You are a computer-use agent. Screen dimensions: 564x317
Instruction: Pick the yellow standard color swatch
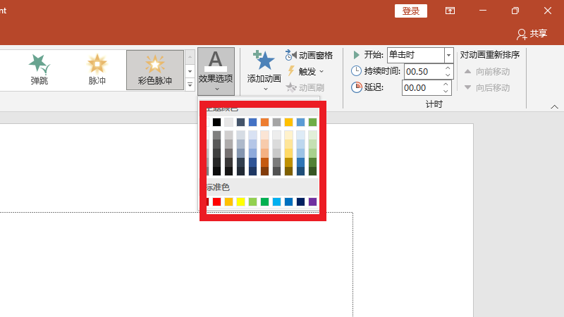pos(240,202)
